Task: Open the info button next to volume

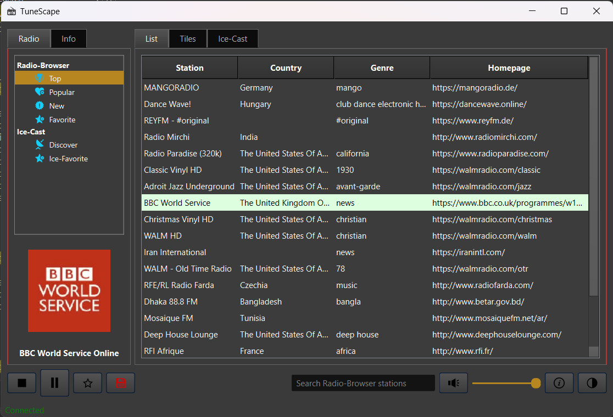Action: pyautogui.click(x=559, y=383)
